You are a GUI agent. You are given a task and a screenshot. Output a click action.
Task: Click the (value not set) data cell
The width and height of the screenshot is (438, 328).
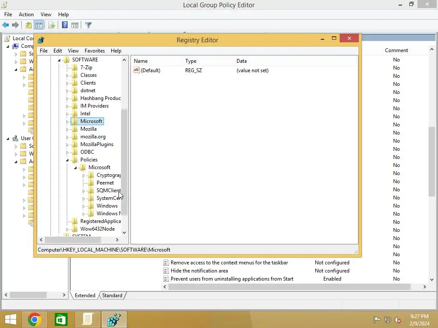tap(252, 70)
